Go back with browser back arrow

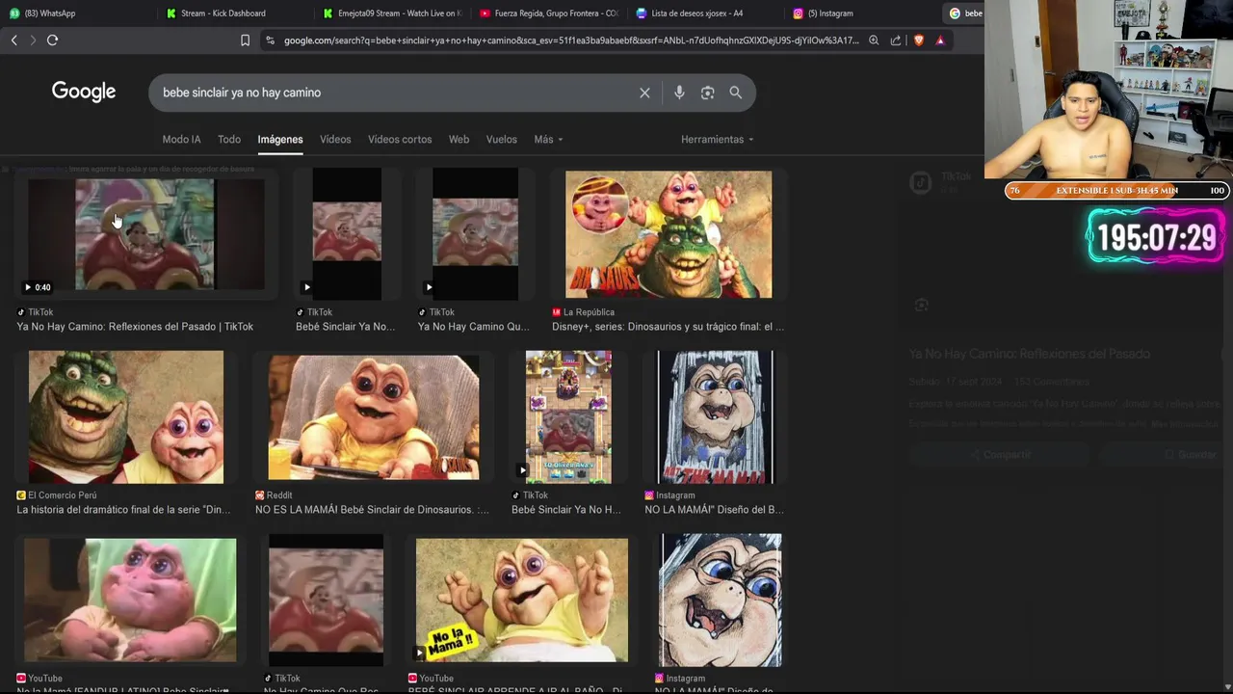click(13, 40)
